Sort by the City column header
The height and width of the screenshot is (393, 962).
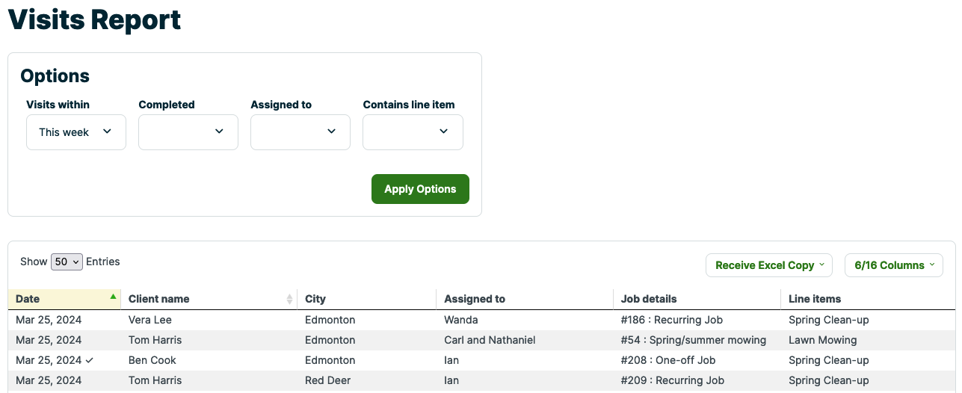click(x=315, y=299)
